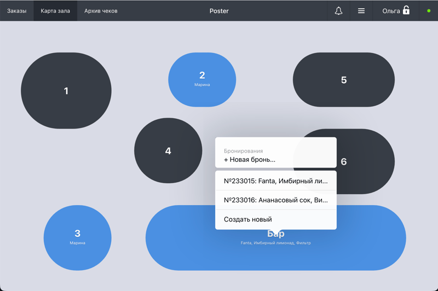Select table 5 on the hall map
The width and height of the screenshot is (438, 291).
pos(344,80)
